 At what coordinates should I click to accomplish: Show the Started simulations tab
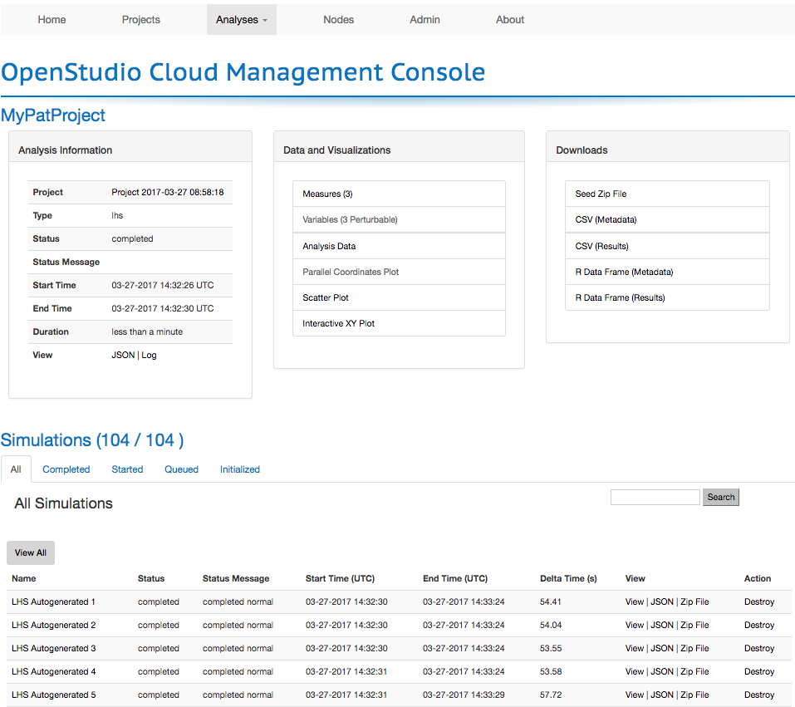click(x=127, y=469)
